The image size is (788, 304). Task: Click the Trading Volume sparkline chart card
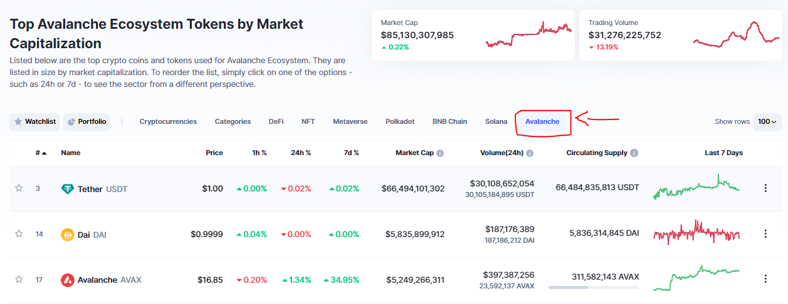coord(736,34)
